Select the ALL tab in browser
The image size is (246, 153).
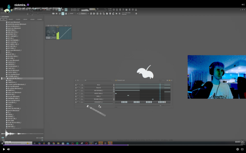(x=4, y=19)
